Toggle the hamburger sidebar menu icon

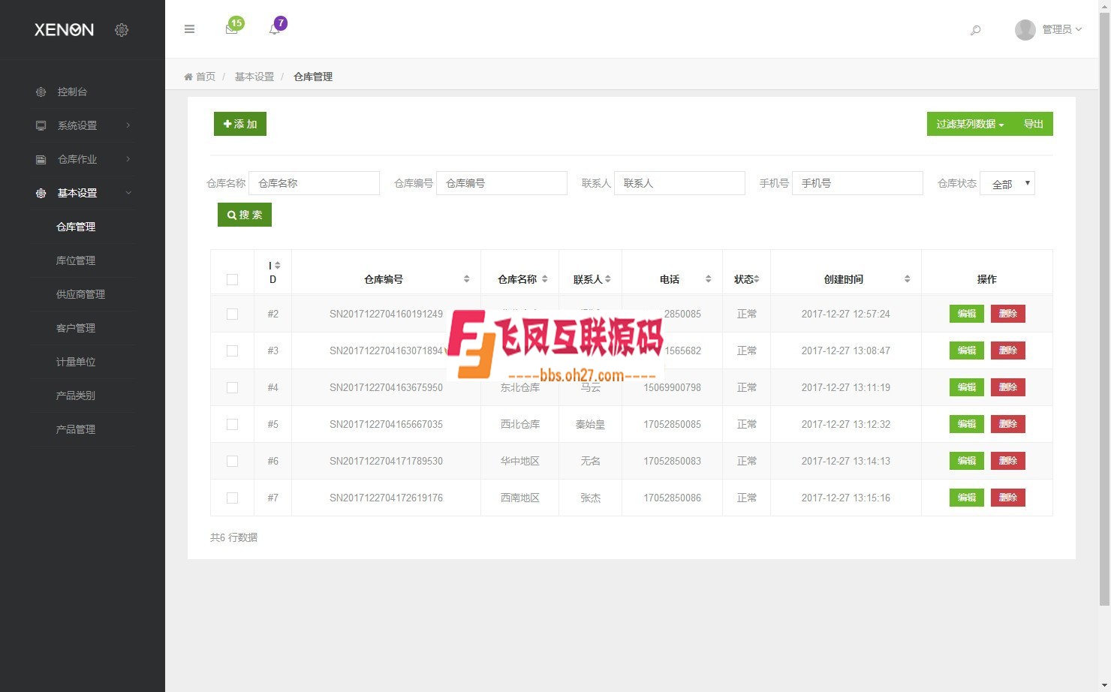click(x=189, y=29)
